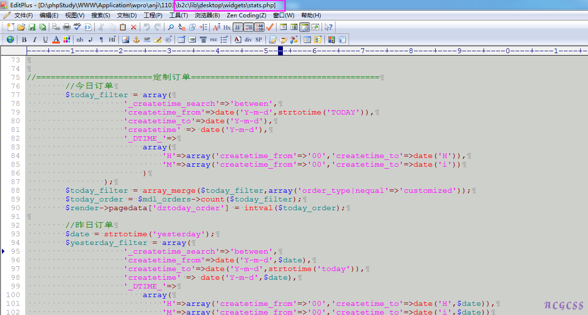Screen dimensions: 588x315
Task: Open the browser globe icon
Action: pos(11,40)
